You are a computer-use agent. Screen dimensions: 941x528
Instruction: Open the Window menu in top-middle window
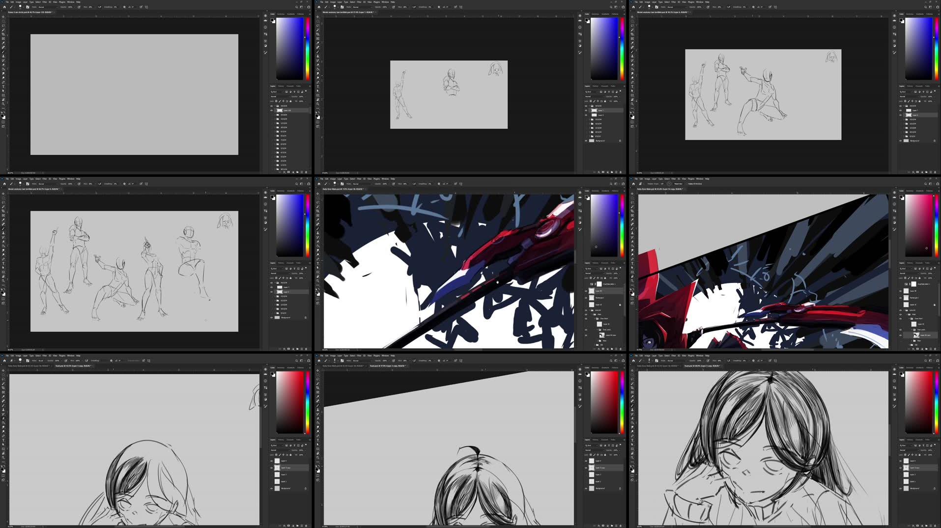[385, 2]
